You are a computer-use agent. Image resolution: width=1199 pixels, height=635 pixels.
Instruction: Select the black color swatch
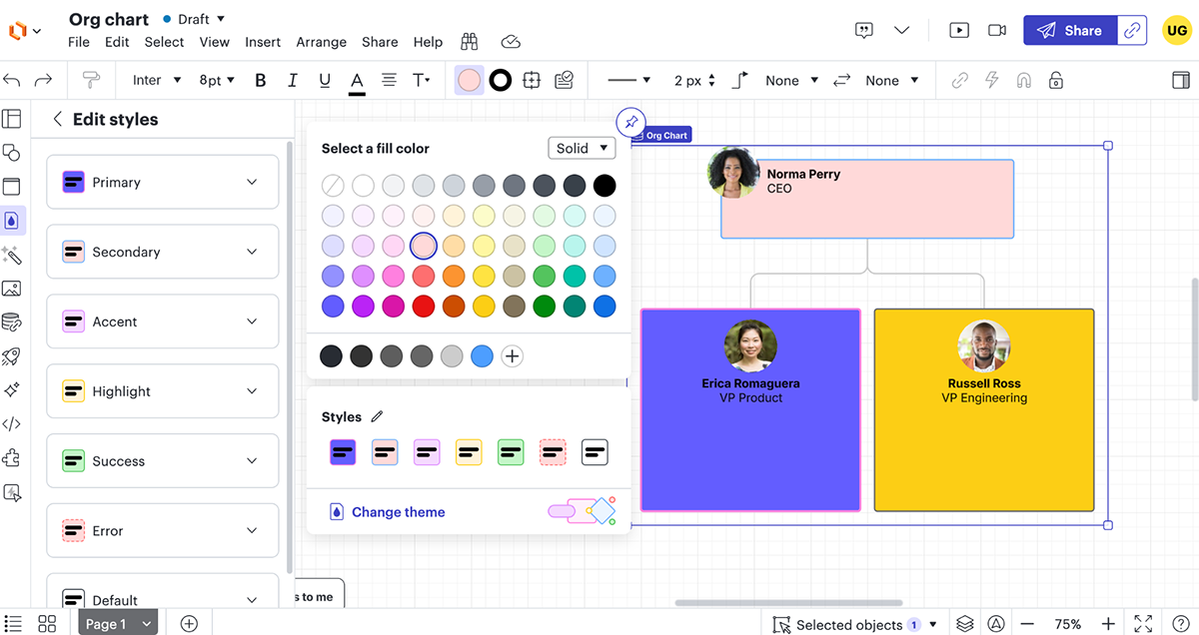tap(604, 186)
